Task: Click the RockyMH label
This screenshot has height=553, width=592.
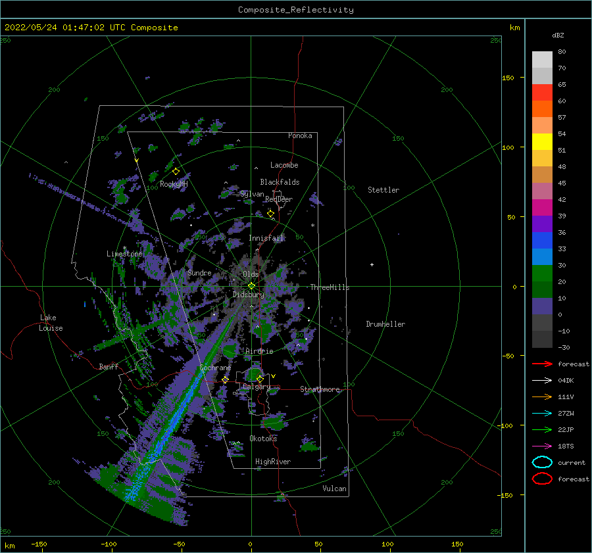Action: 174,184
